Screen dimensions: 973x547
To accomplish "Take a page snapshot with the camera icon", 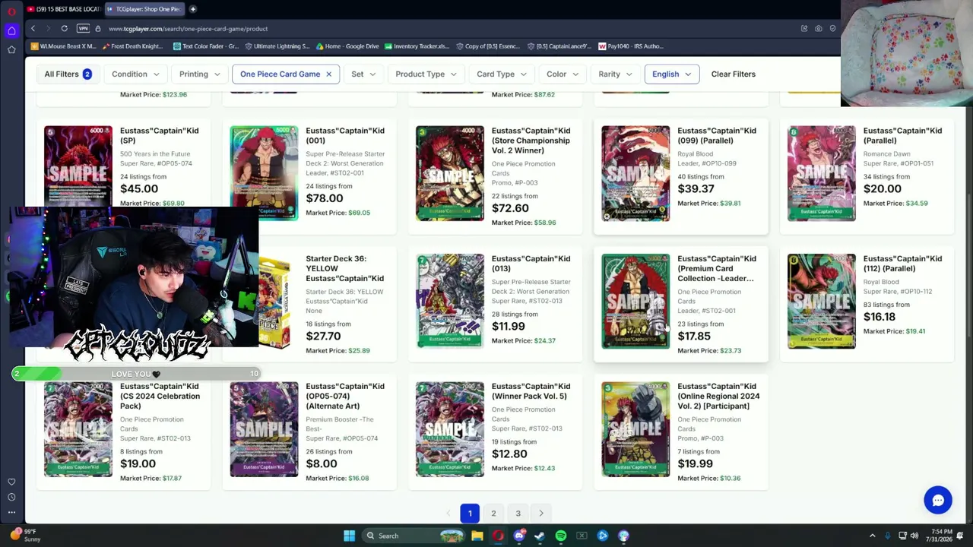I will (818, 29).
